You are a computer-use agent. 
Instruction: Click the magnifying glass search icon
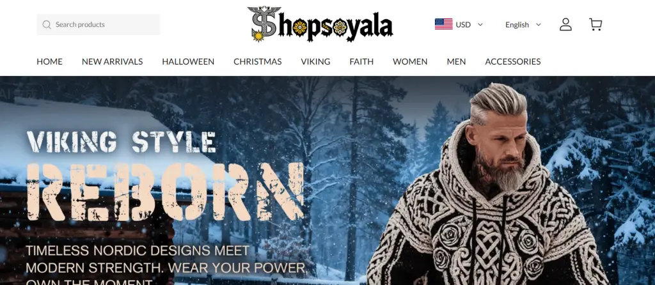(46, 25)
